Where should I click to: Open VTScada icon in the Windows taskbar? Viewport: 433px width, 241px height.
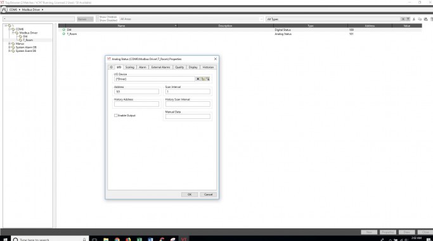click(x=184, y=239)
